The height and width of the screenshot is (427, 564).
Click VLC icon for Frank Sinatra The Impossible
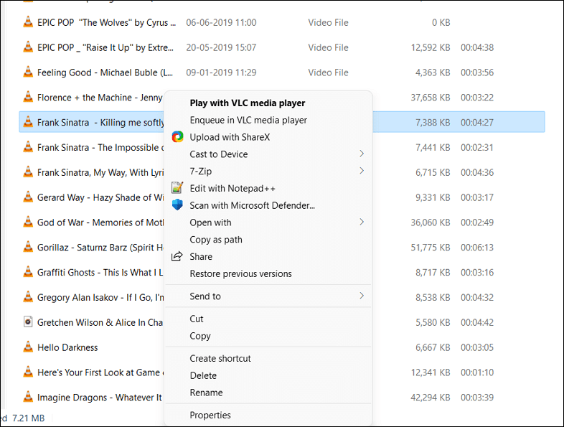click(28, 147)
